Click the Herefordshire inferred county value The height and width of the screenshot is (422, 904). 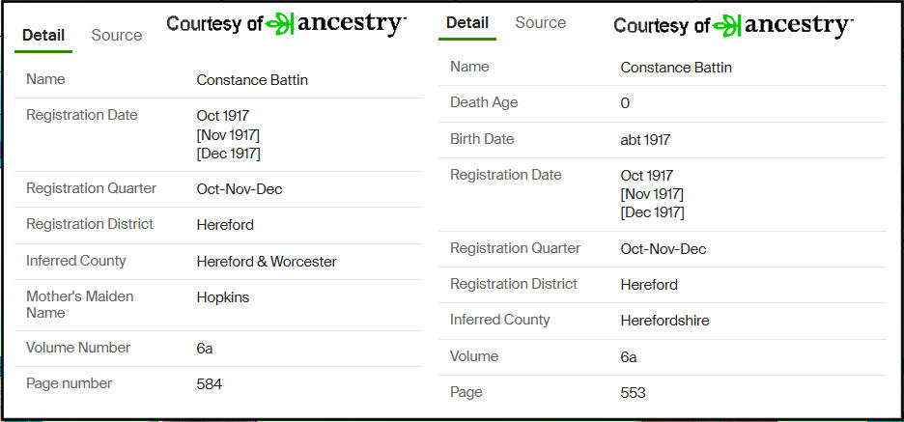click(x=664, y=321)
